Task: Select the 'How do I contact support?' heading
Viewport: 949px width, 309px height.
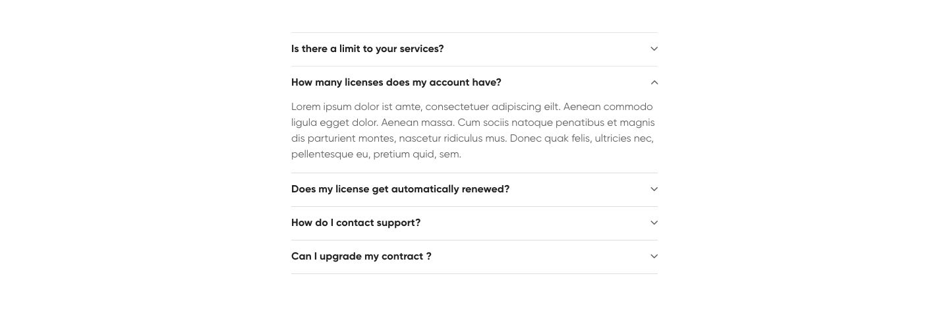Action: (355, 223)
